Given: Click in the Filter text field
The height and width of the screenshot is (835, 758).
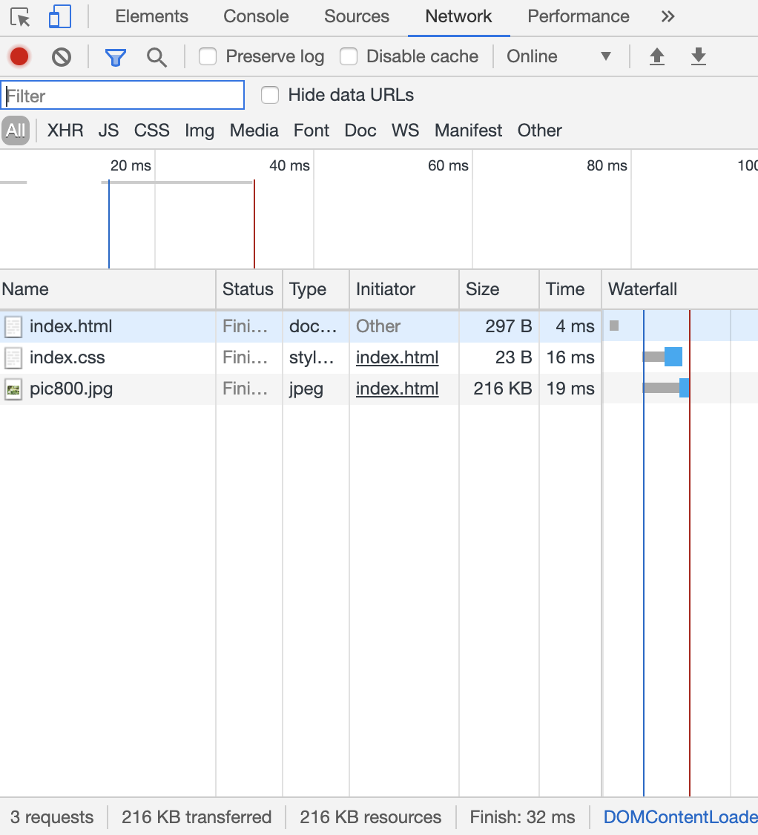Looking at the screenshot, I should [123, 96].
